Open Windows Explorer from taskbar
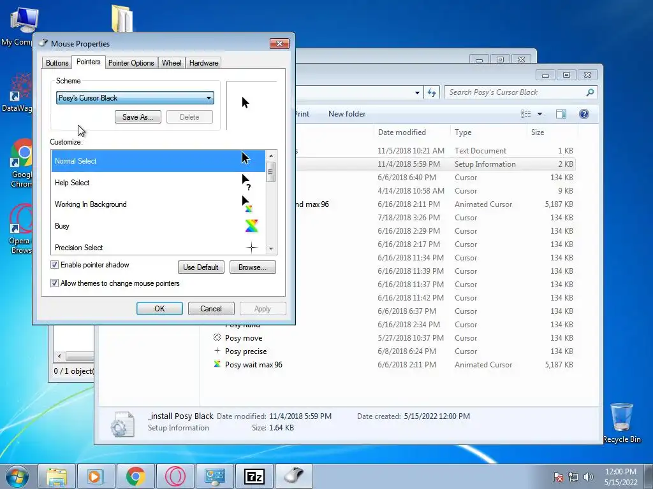The height and width of the screenshot is (489, 653). point(57,476)
